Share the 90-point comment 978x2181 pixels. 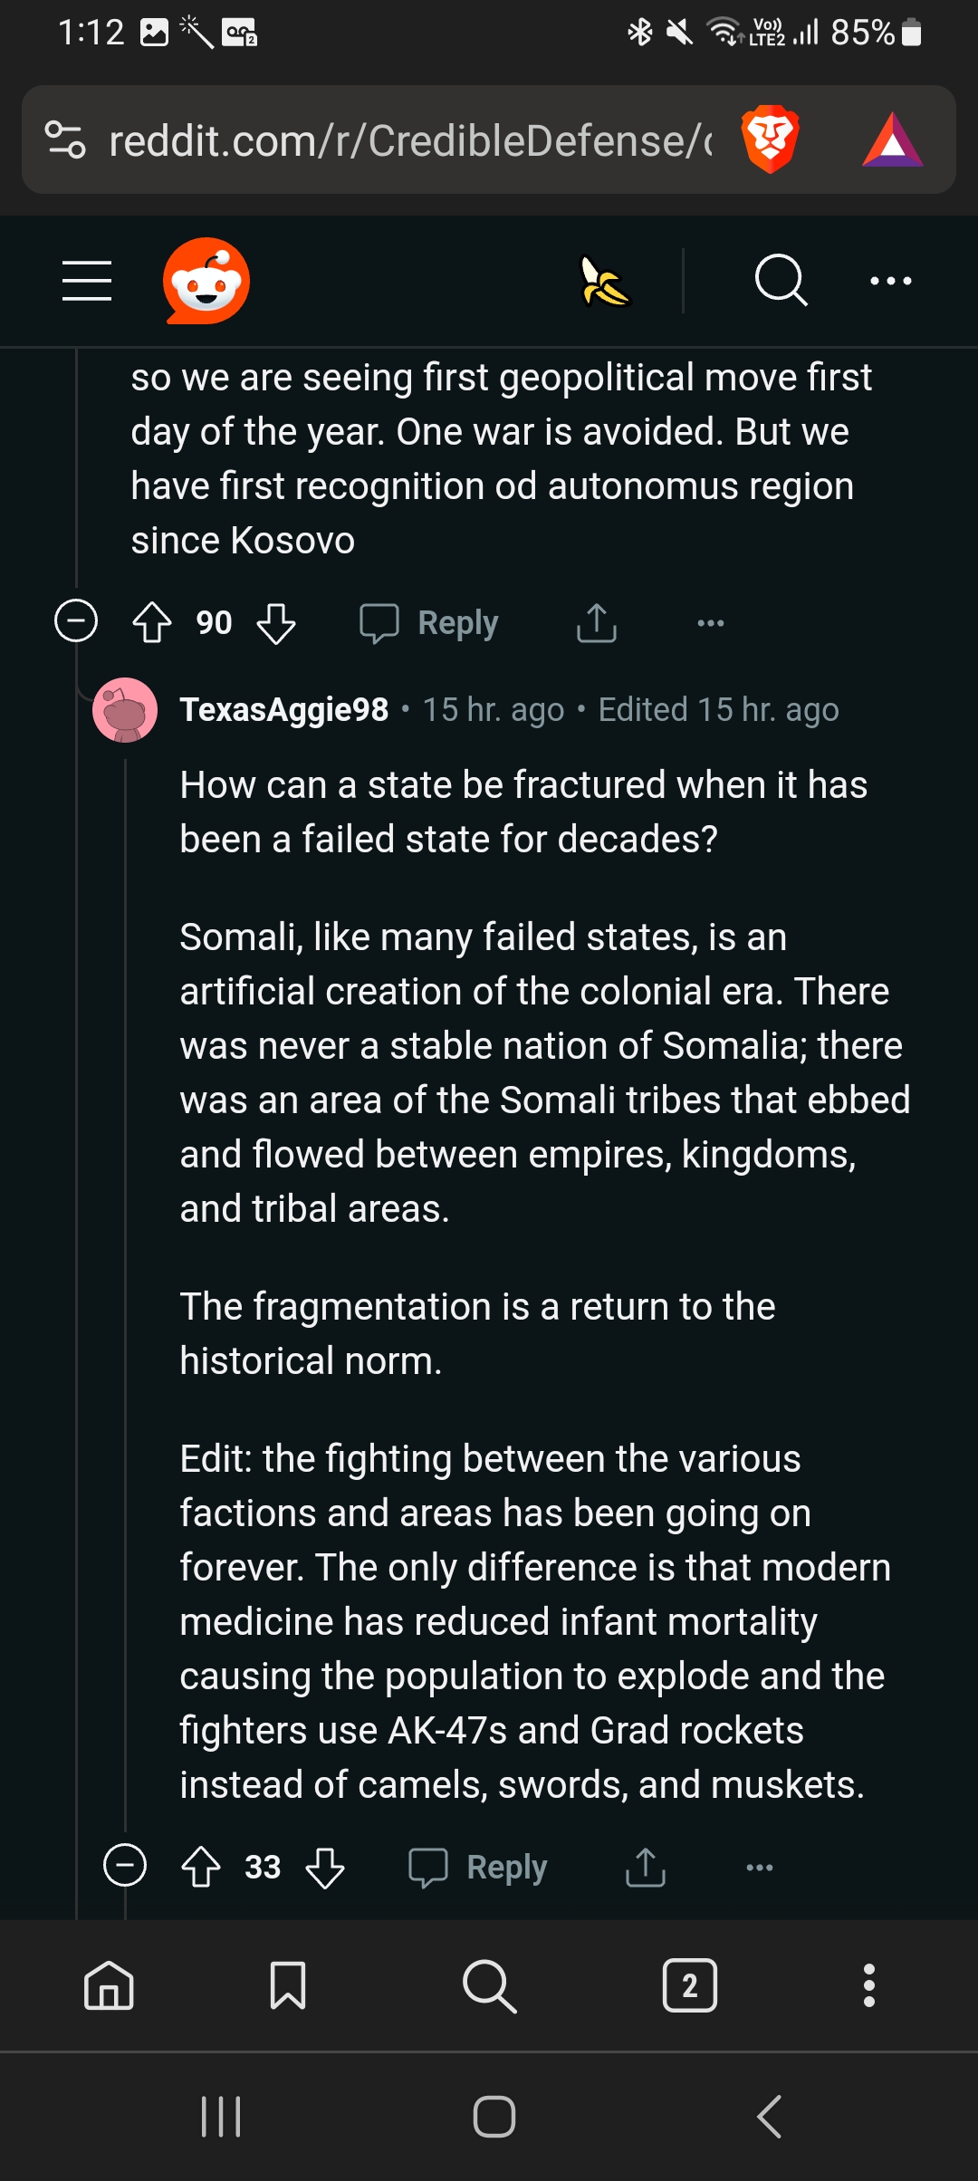coord(597,623)
